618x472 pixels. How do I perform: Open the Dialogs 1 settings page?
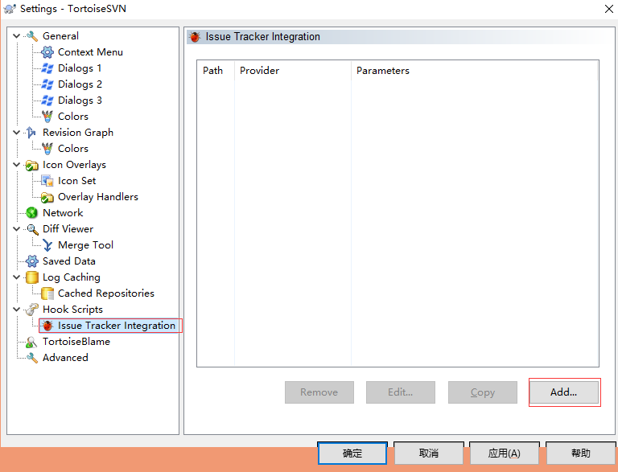pyautogui.click(x=80, y=68)
